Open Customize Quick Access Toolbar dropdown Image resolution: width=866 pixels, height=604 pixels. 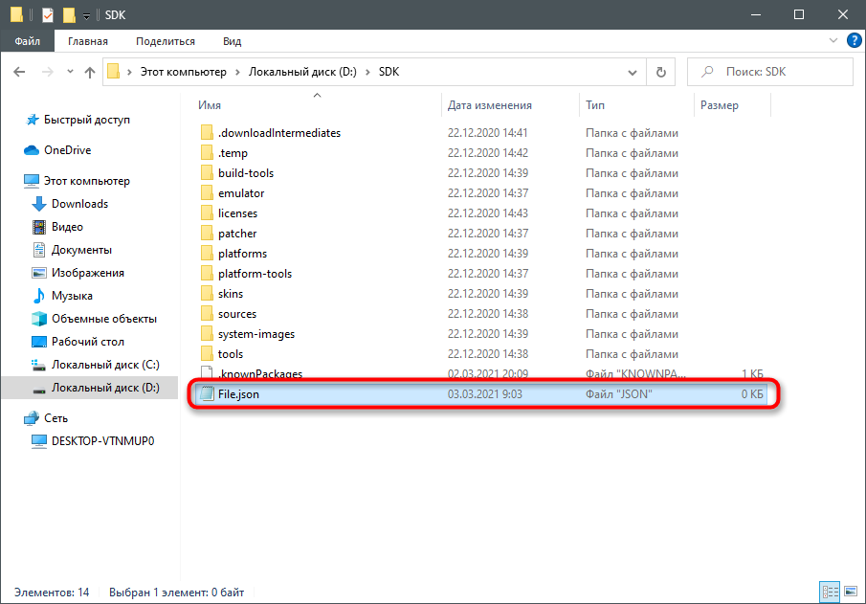point(86,15)
